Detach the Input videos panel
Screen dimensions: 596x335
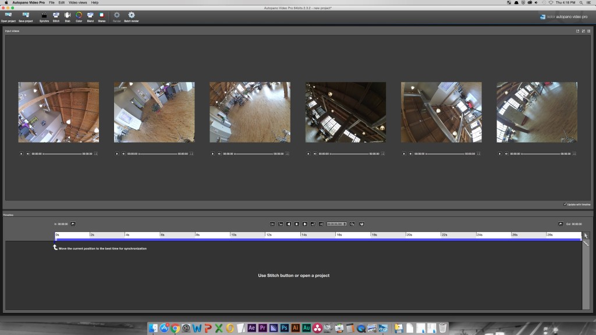[x=578, y=31]
